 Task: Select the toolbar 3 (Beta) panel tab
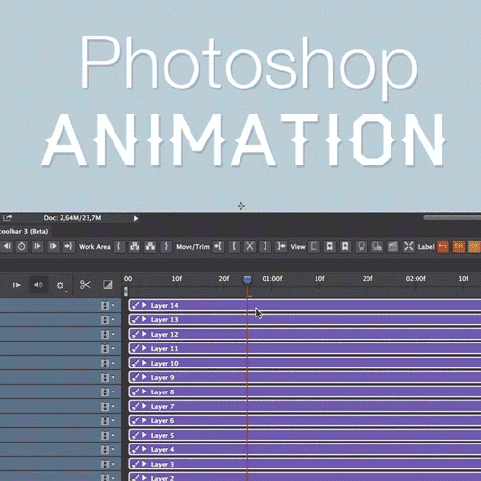coord(24,231)
